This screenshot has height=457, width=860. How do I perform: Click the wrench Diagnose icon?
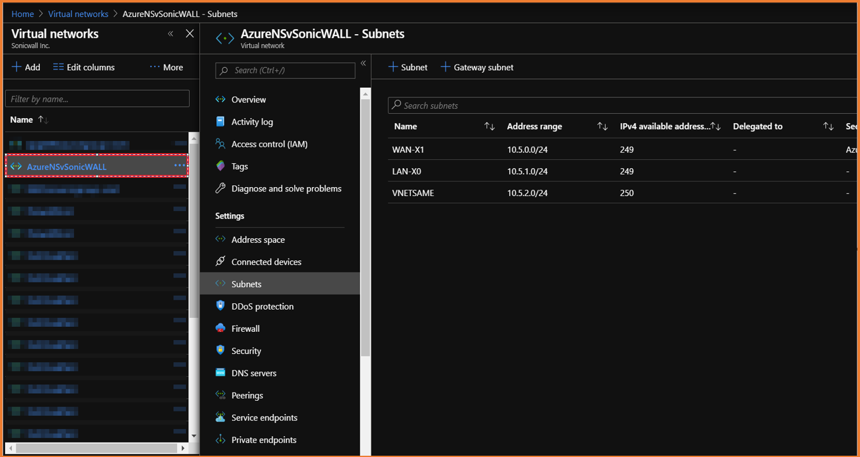coord(220,188)
